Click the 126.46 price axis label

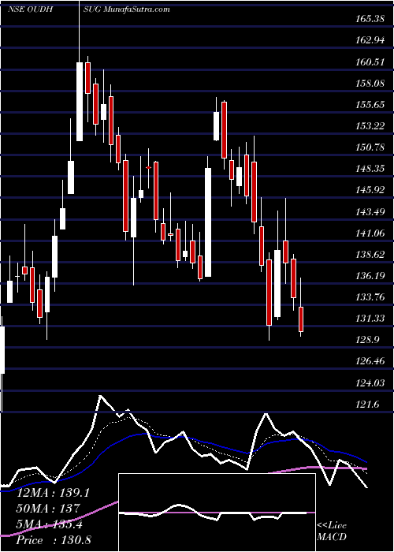coord(370,361)
